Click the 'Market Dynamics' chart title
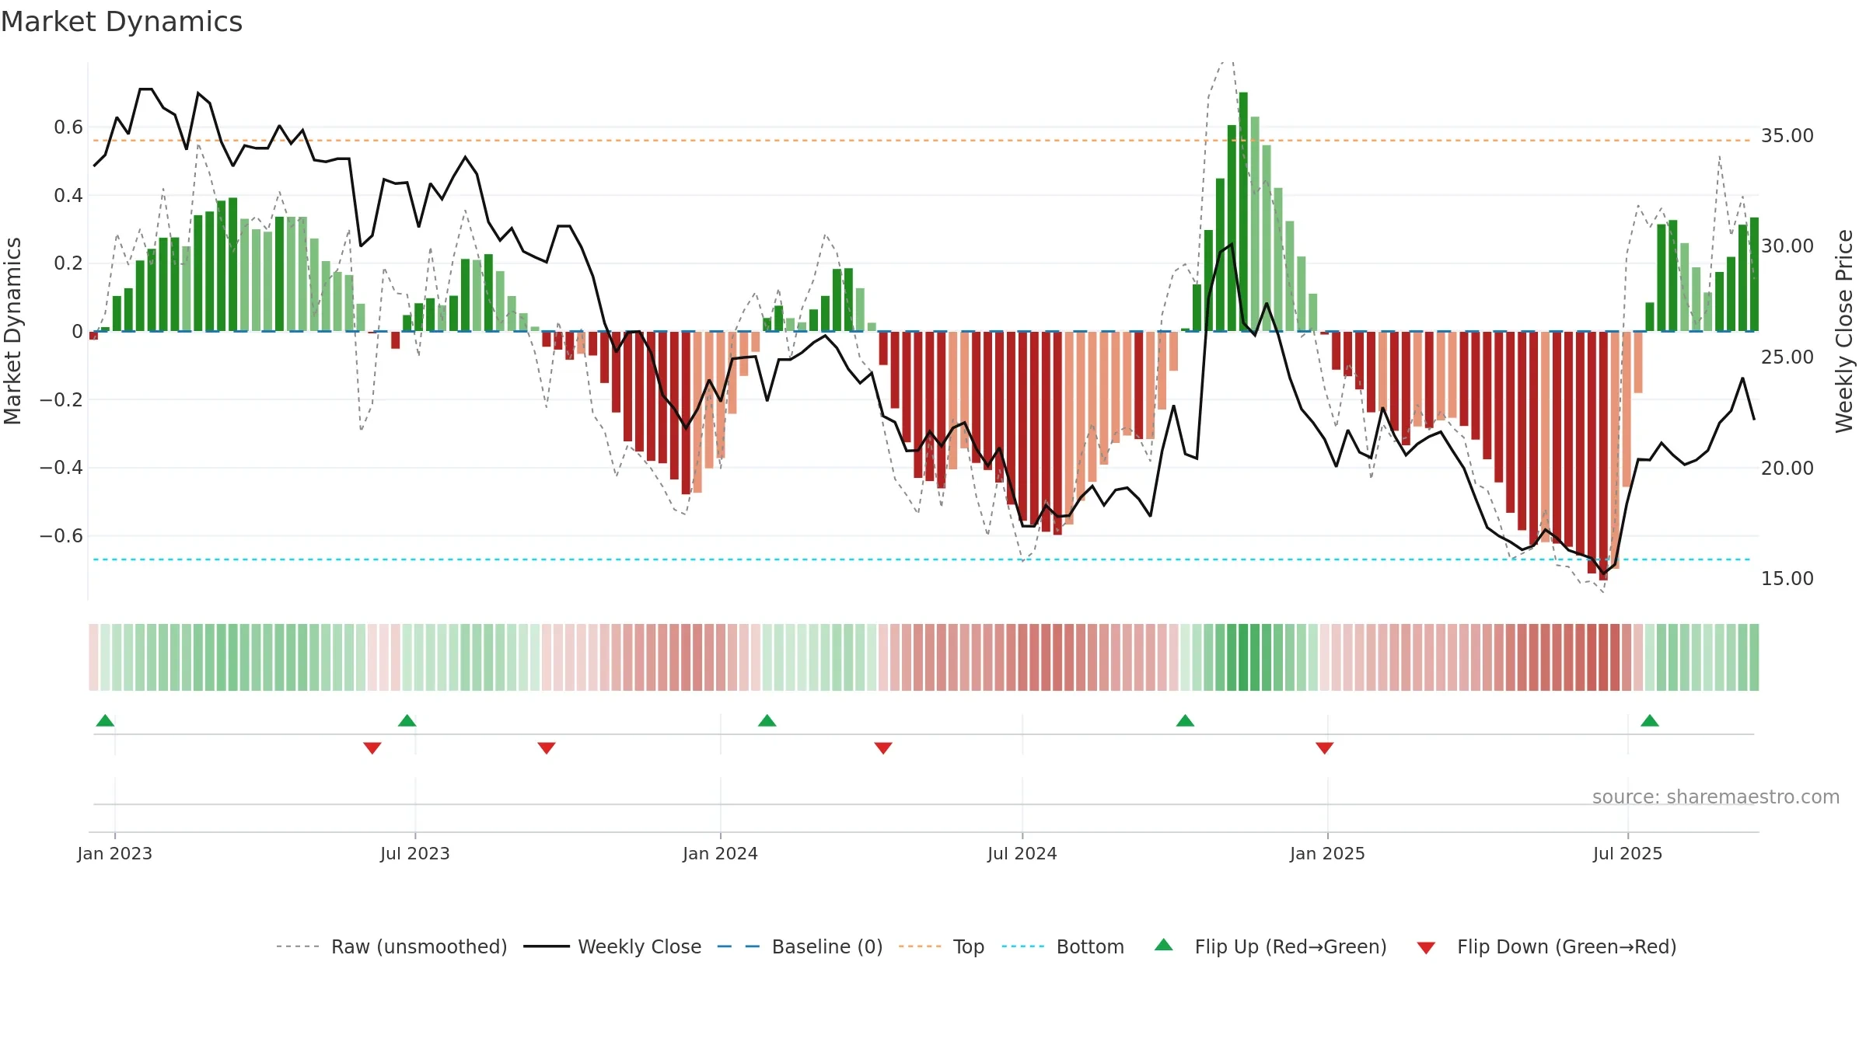 [x=122, y=22]
